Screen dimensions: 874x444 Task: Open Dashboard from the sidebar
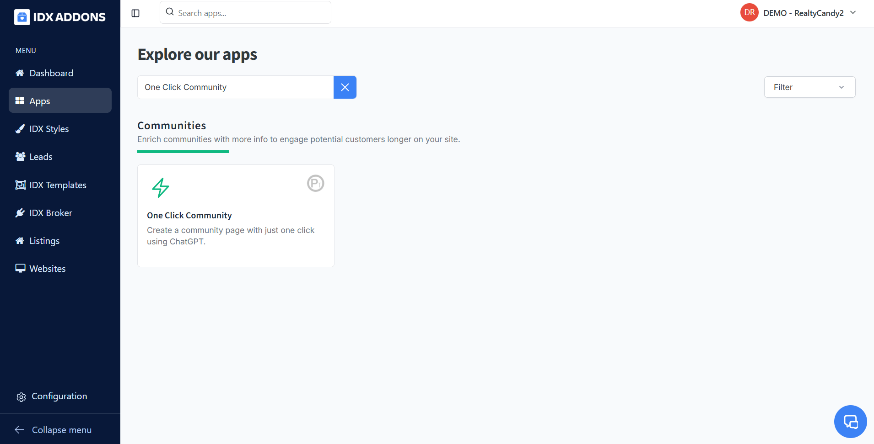[51, 73]
